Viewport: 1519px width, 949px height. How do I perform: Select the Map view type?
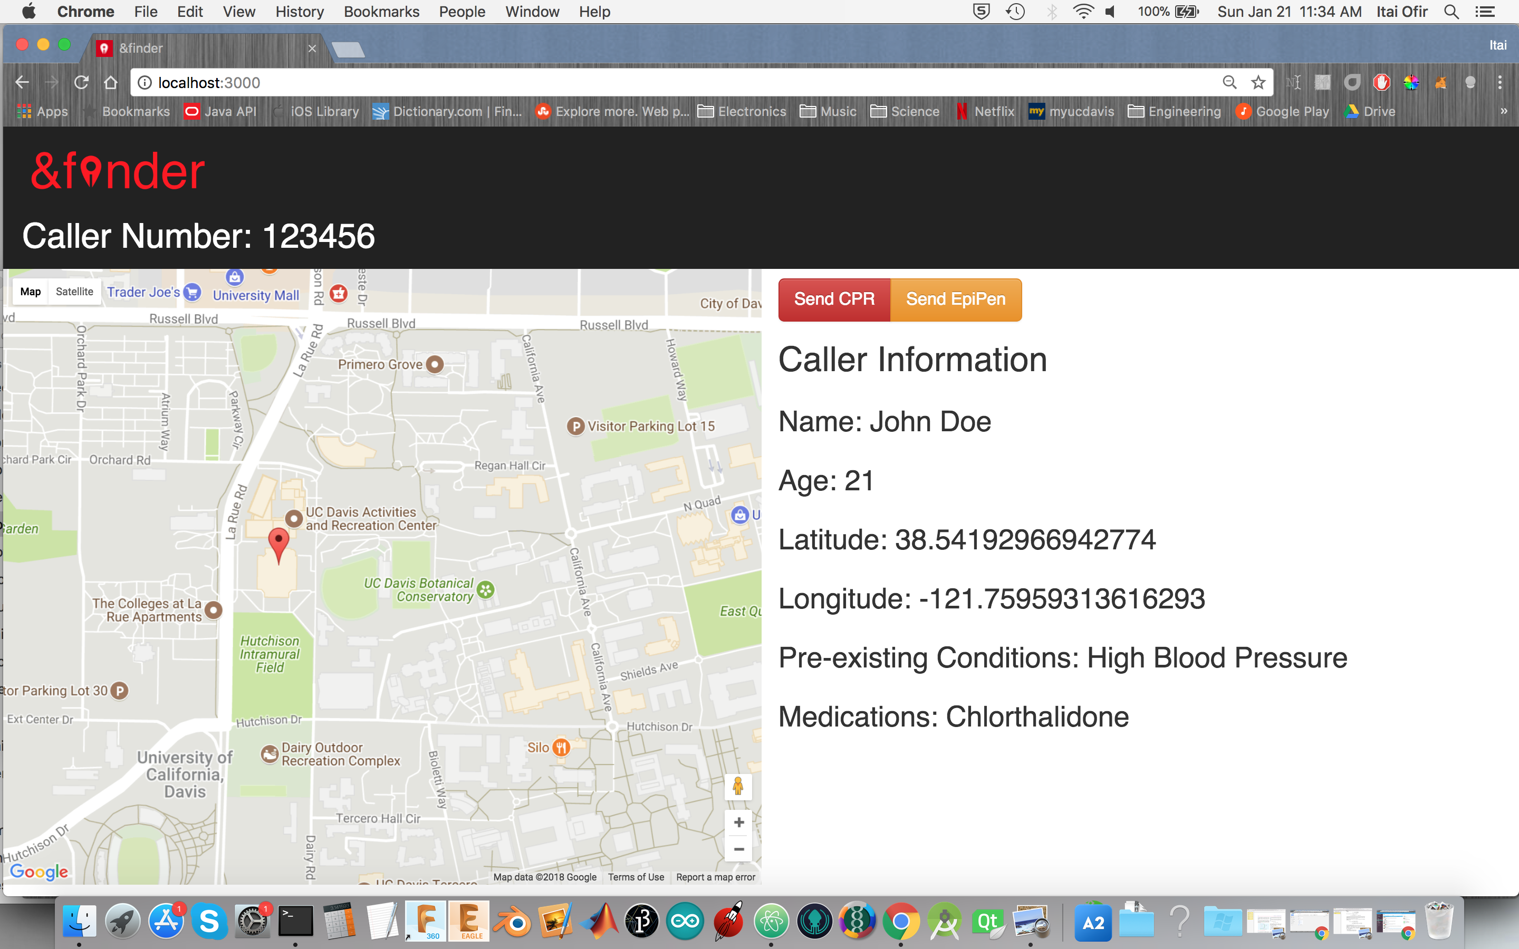30,291
